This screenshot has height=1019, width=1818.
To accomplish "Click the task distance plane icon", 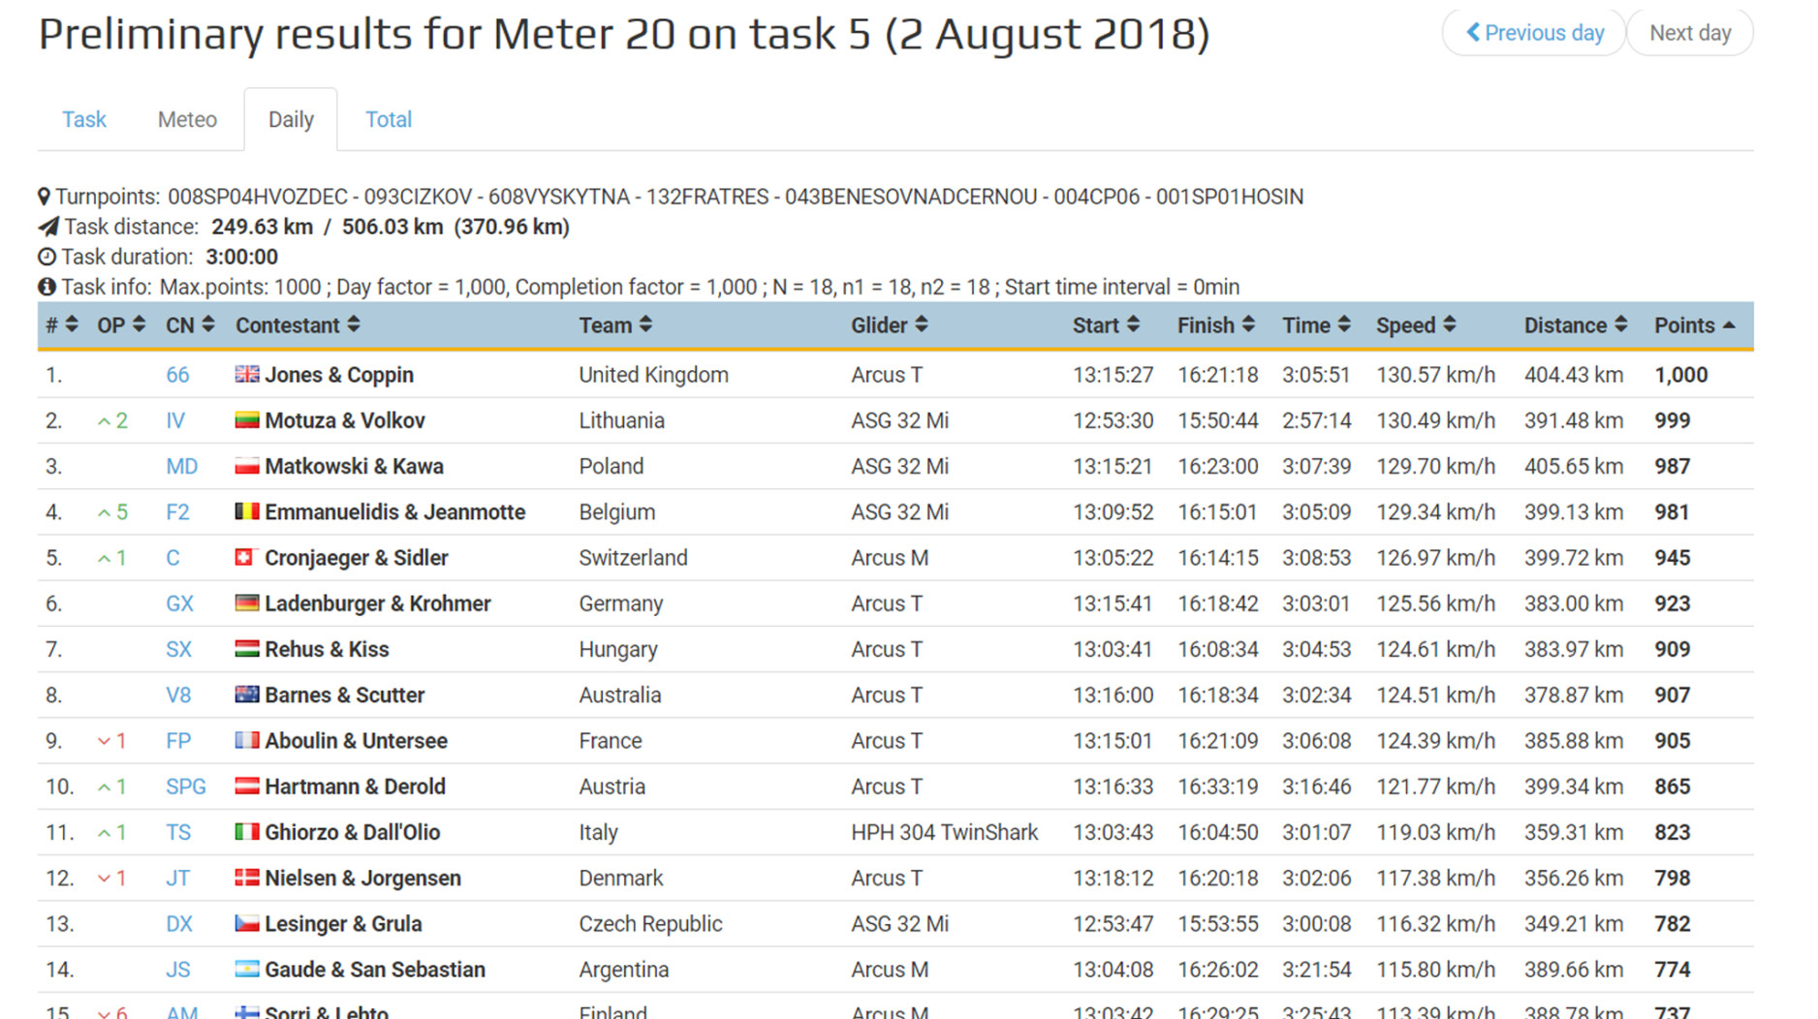I will (x=47, y=227).
